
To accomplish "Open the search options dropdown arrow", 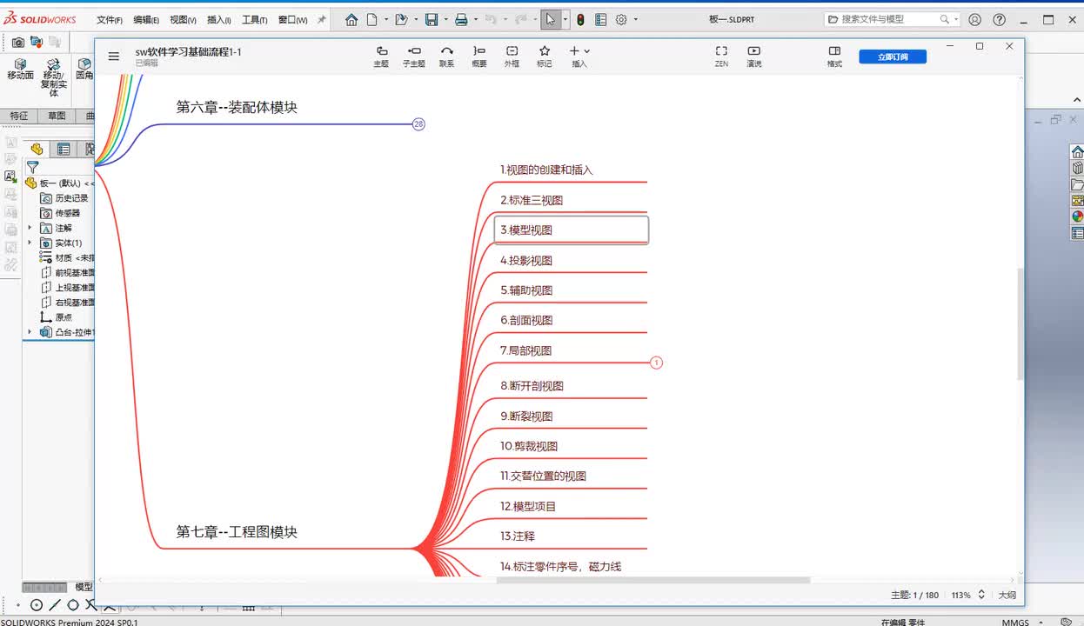I will click(x=956, y=19).
